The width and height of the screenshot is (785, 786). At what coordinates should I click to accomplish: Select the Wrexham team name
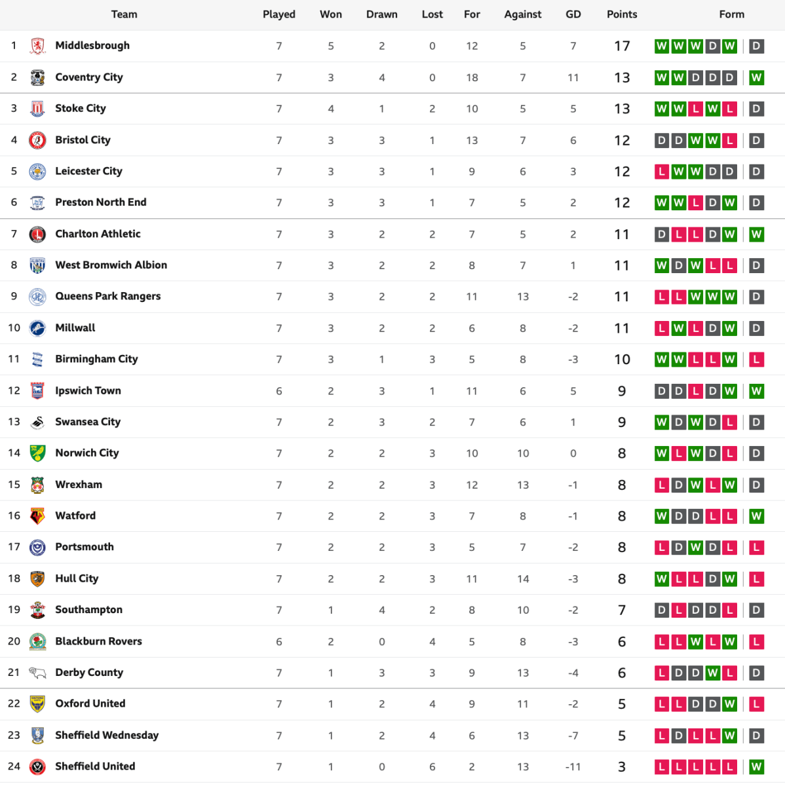pyautogui.click(x=79, y=485)
